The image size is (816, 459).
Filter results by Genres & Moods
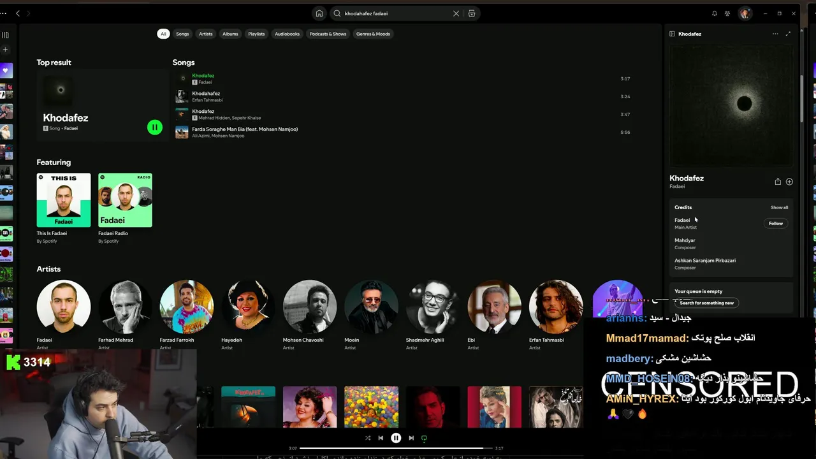coord(373,34)
